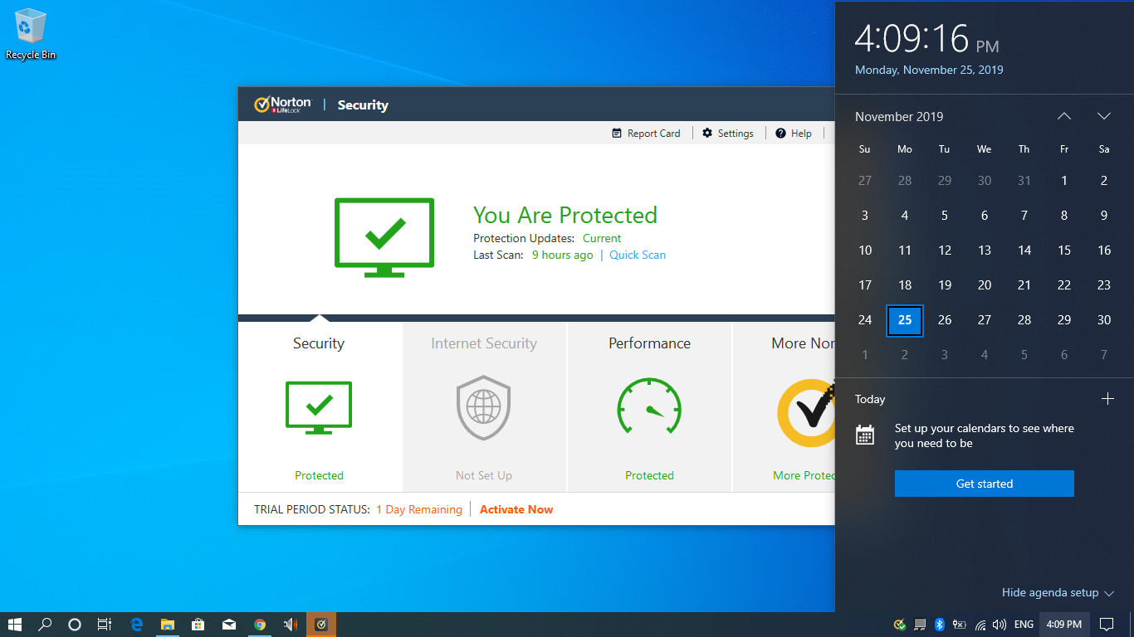Image resolution: width=1134 pixels, height=637 pixels.
Task: Open Wi-Fi network tray icon
Action: [980, 625]
